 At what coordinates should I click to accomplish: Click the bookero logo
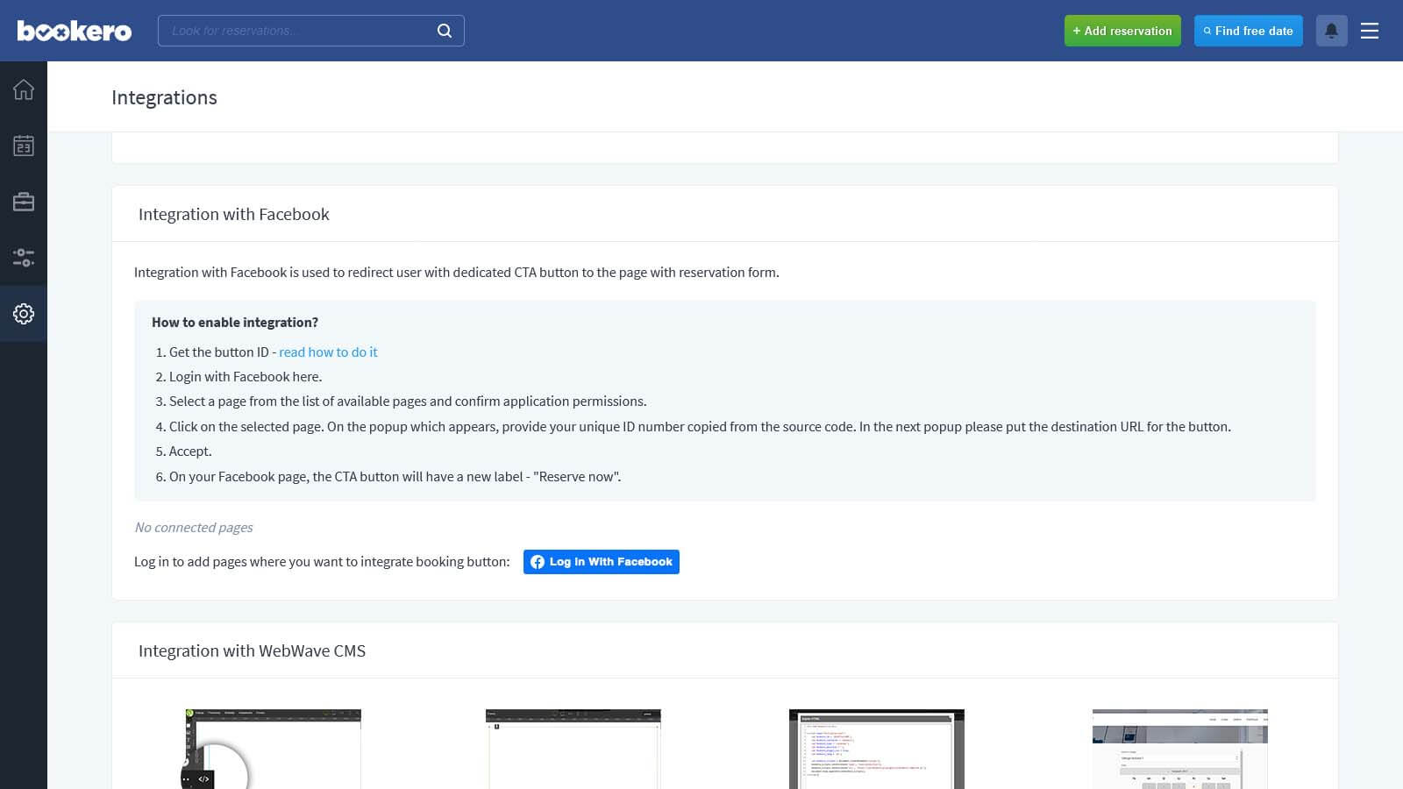pos(75,32)
